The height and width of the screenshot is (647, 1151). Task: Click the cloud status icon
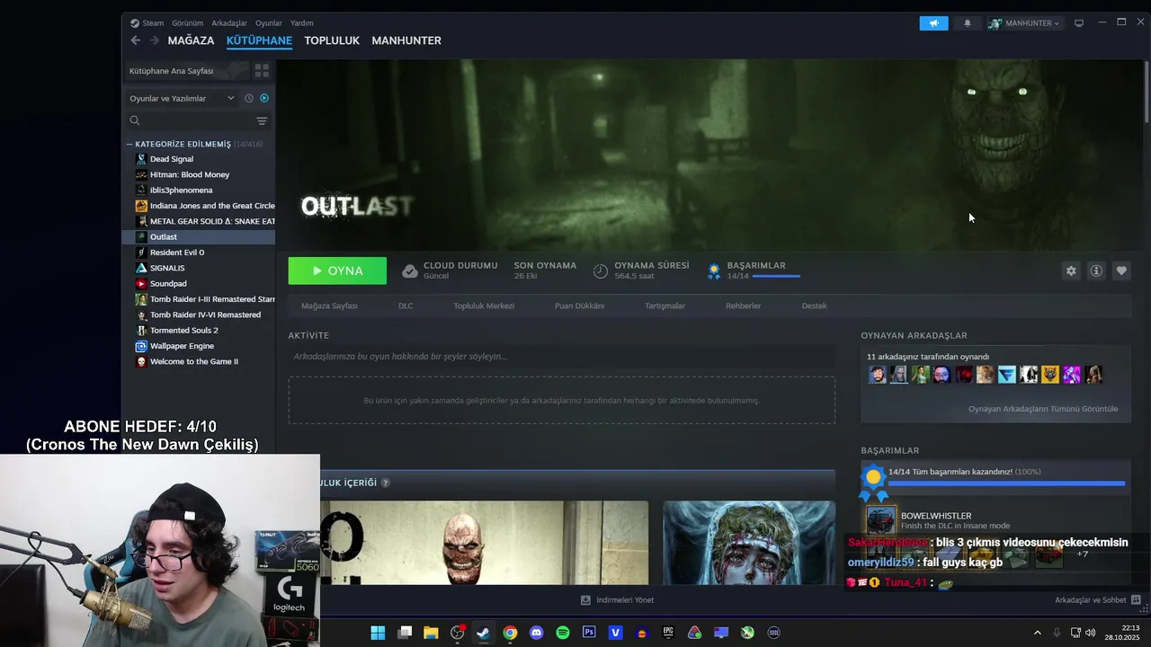coord(410,270)
